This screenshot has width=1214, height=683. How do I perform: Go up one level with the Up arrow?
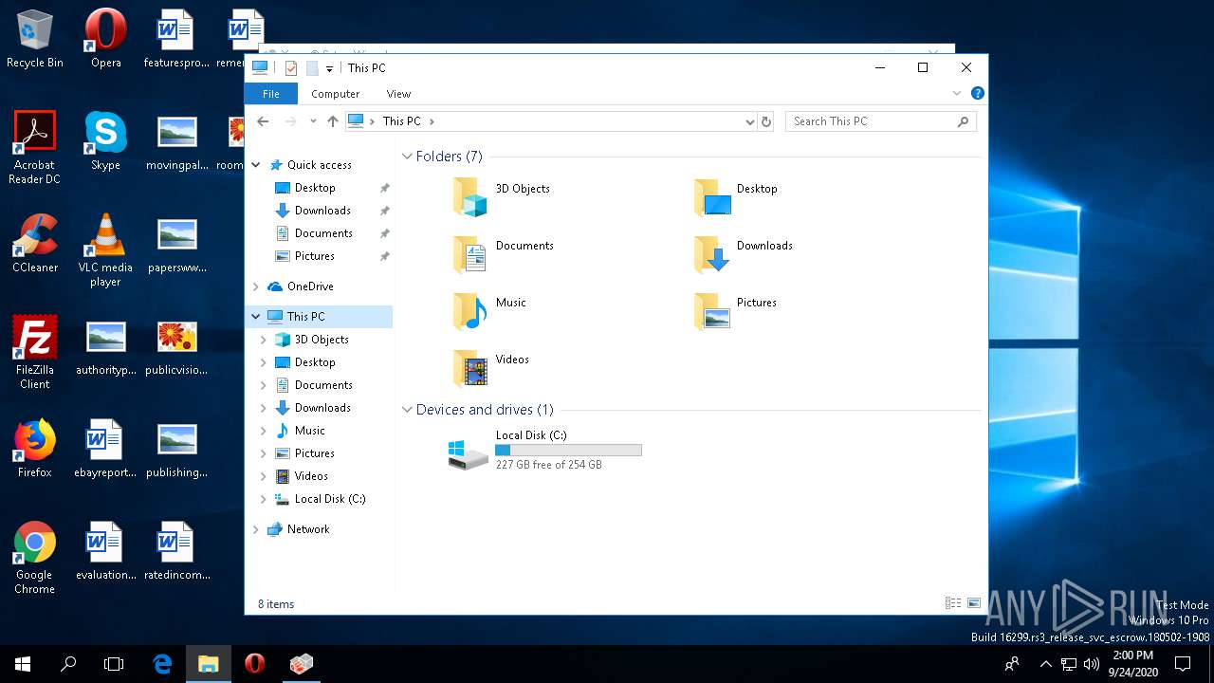(333, 121)
